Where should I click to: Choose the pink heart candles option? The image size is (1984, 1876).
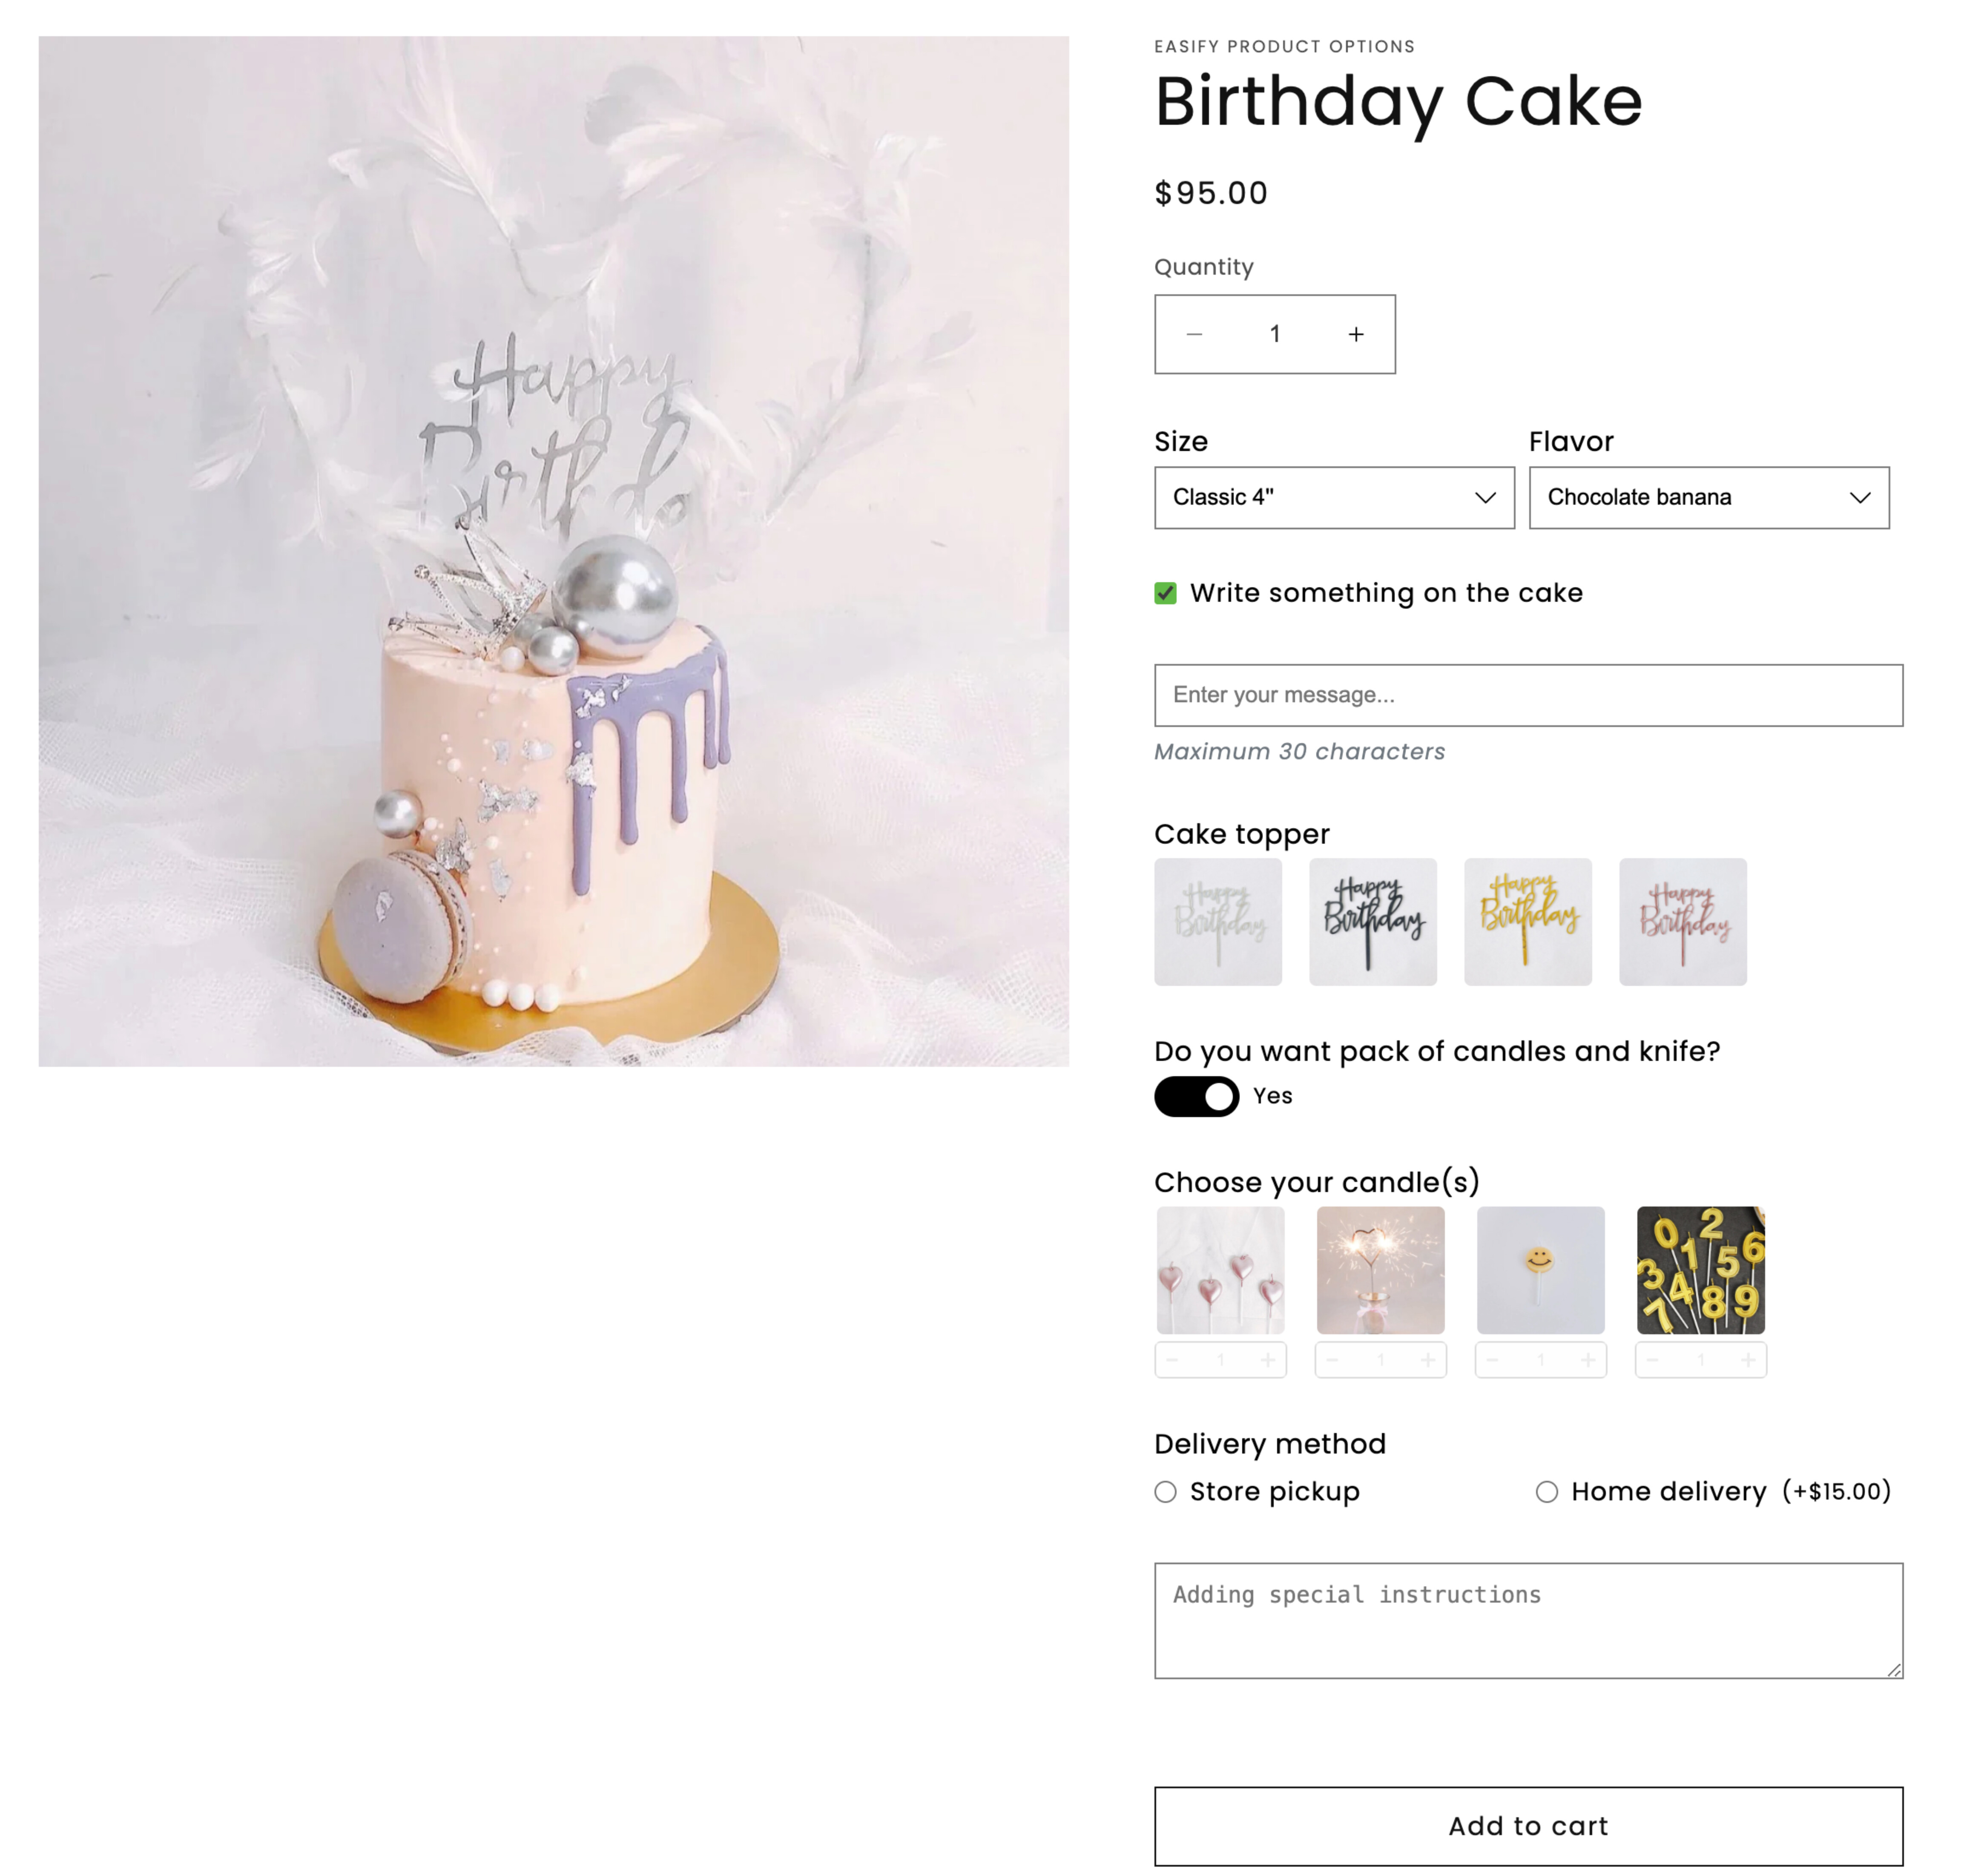tap(1220, 1269)
